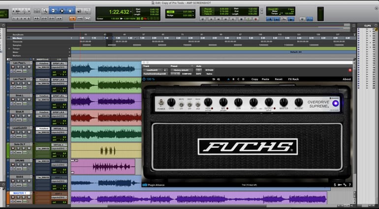Open the plugin Track selector dropdown
This screenshot has height=209, width=379.
[x=153, y=70]
